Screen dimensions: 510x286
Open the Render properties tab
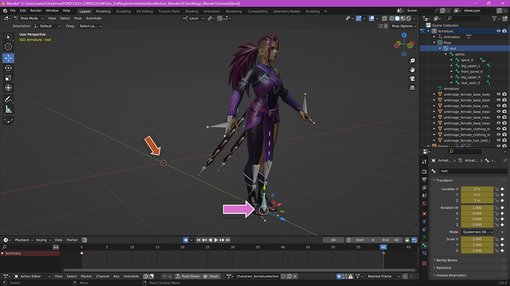(x=424, y=171)
